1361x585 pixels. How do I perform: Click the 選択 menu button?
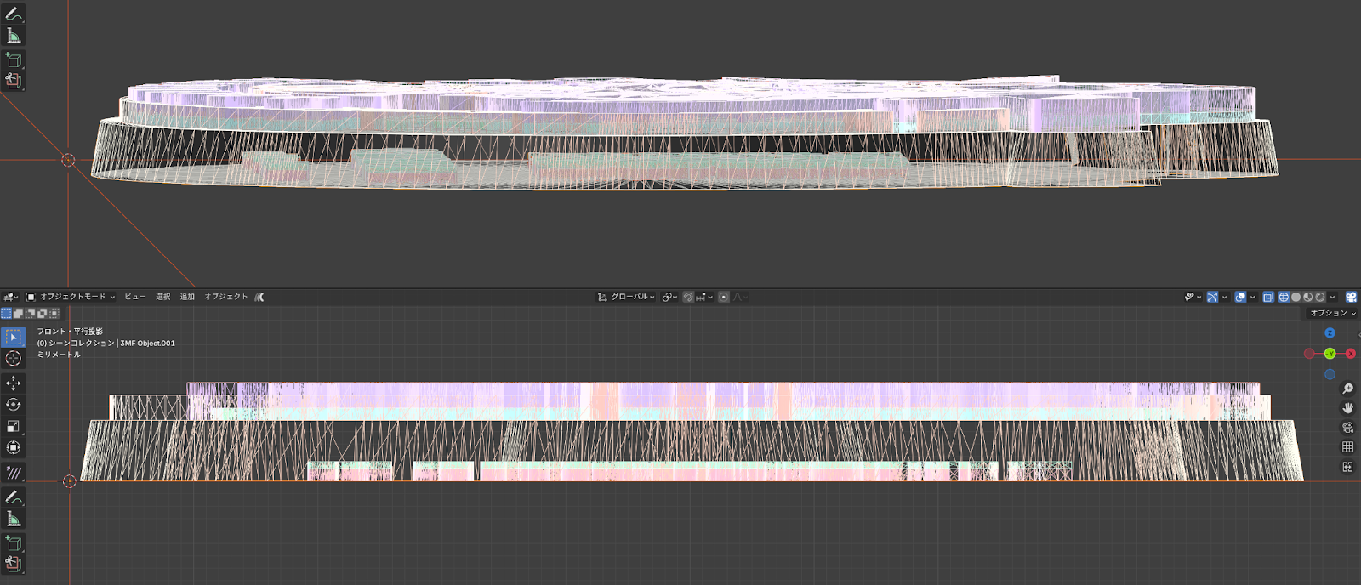pos(163,297)
